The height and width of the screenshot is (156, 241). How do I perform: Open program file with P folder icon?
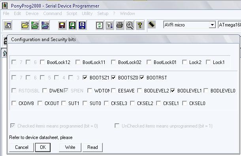35,25
